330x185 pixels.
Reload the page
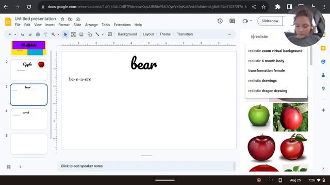[x=29, y=7]
